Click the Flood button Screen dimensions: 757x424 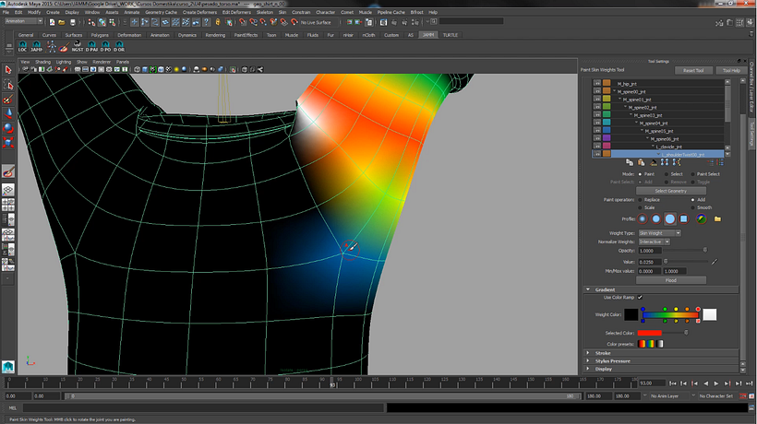tap(670, 279)
